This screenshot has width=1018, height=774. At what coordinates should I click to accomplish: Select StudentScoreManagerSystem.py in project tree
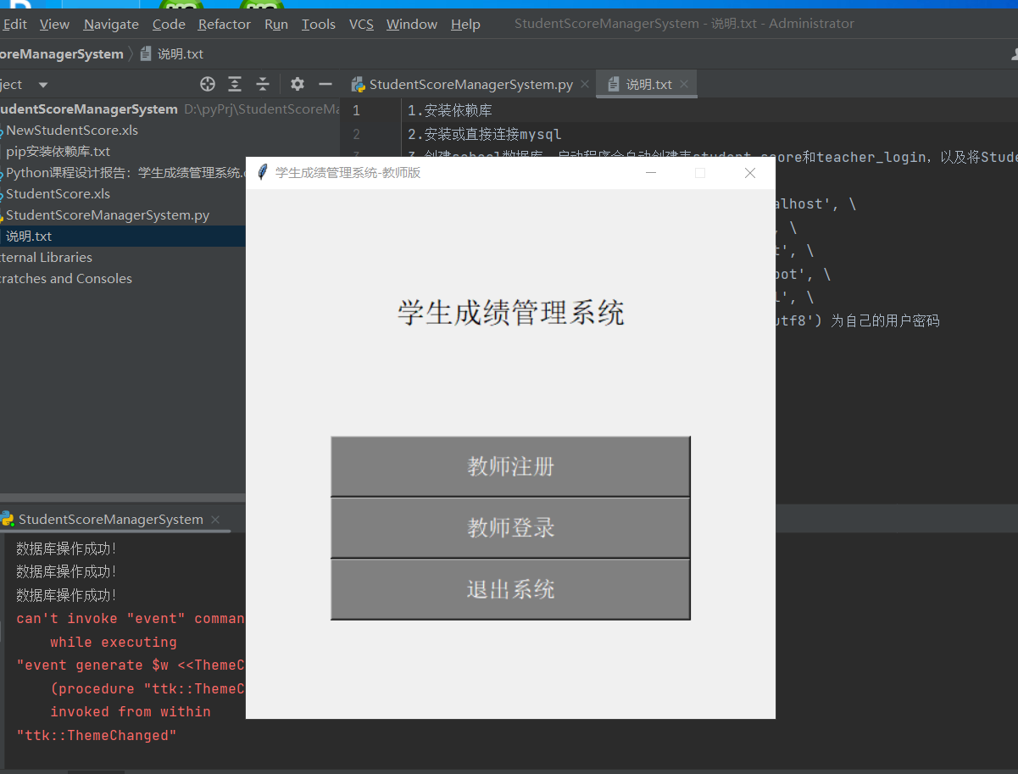pos(108,215)
